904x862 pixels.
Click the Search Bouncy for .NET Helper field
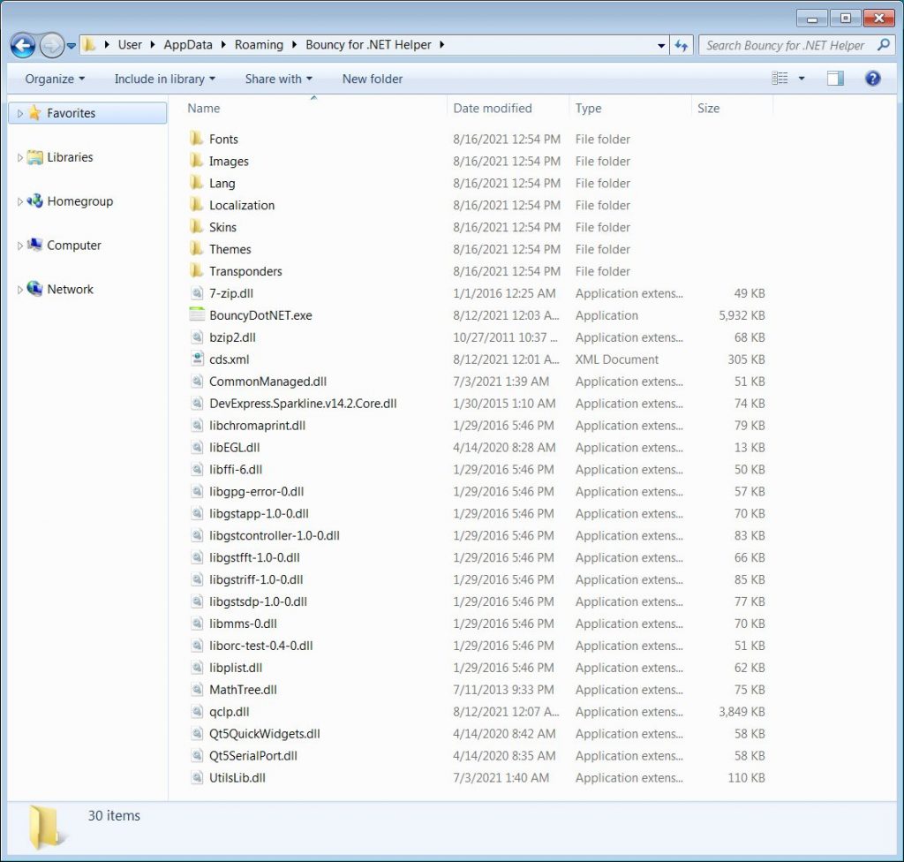(786, 45)
